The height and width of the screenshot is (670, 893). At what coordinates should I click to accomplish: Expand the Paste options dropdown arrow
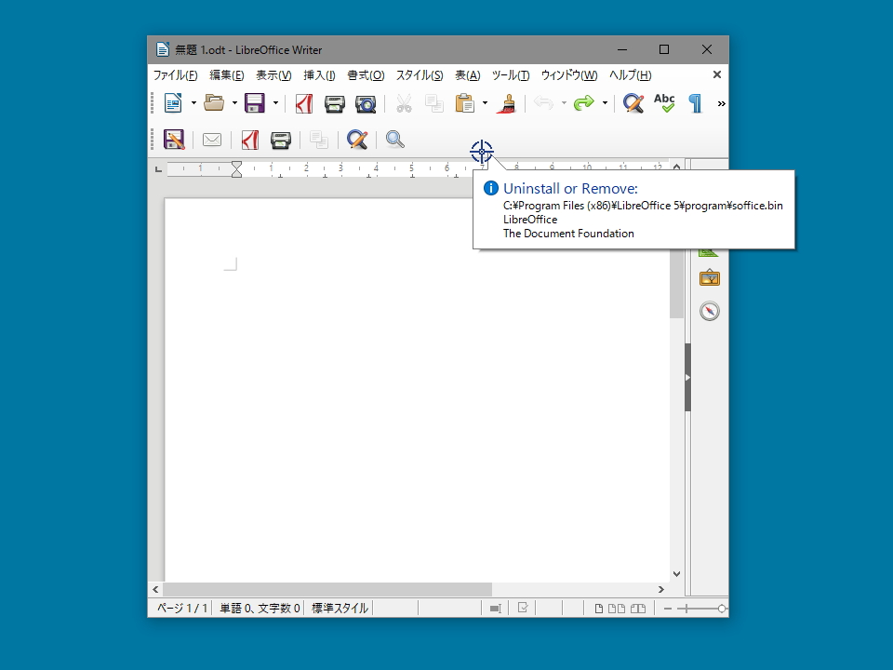coord(485,103)
